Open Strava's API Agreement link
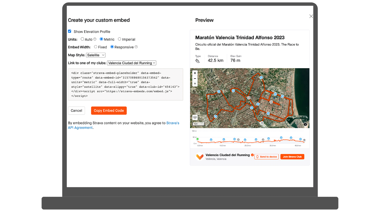 [x=124, y=125]
